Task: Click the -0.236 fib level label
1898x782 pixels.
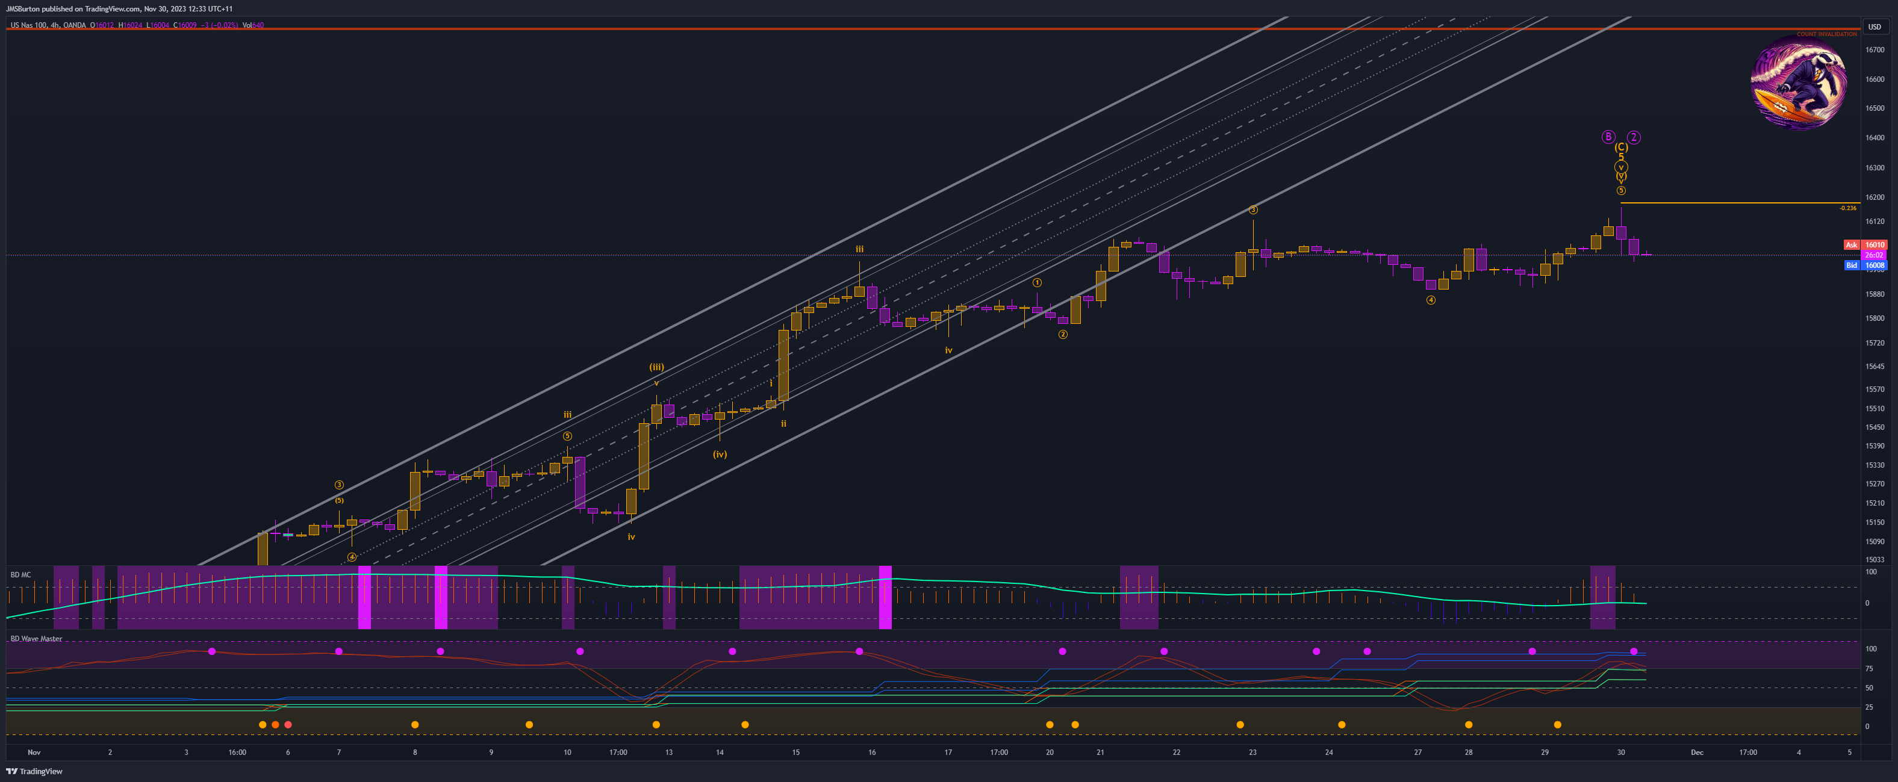Action: point(1848,208)
